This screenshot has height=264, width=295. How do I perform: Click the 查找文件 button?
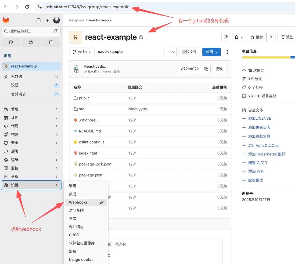pos(189,52)
